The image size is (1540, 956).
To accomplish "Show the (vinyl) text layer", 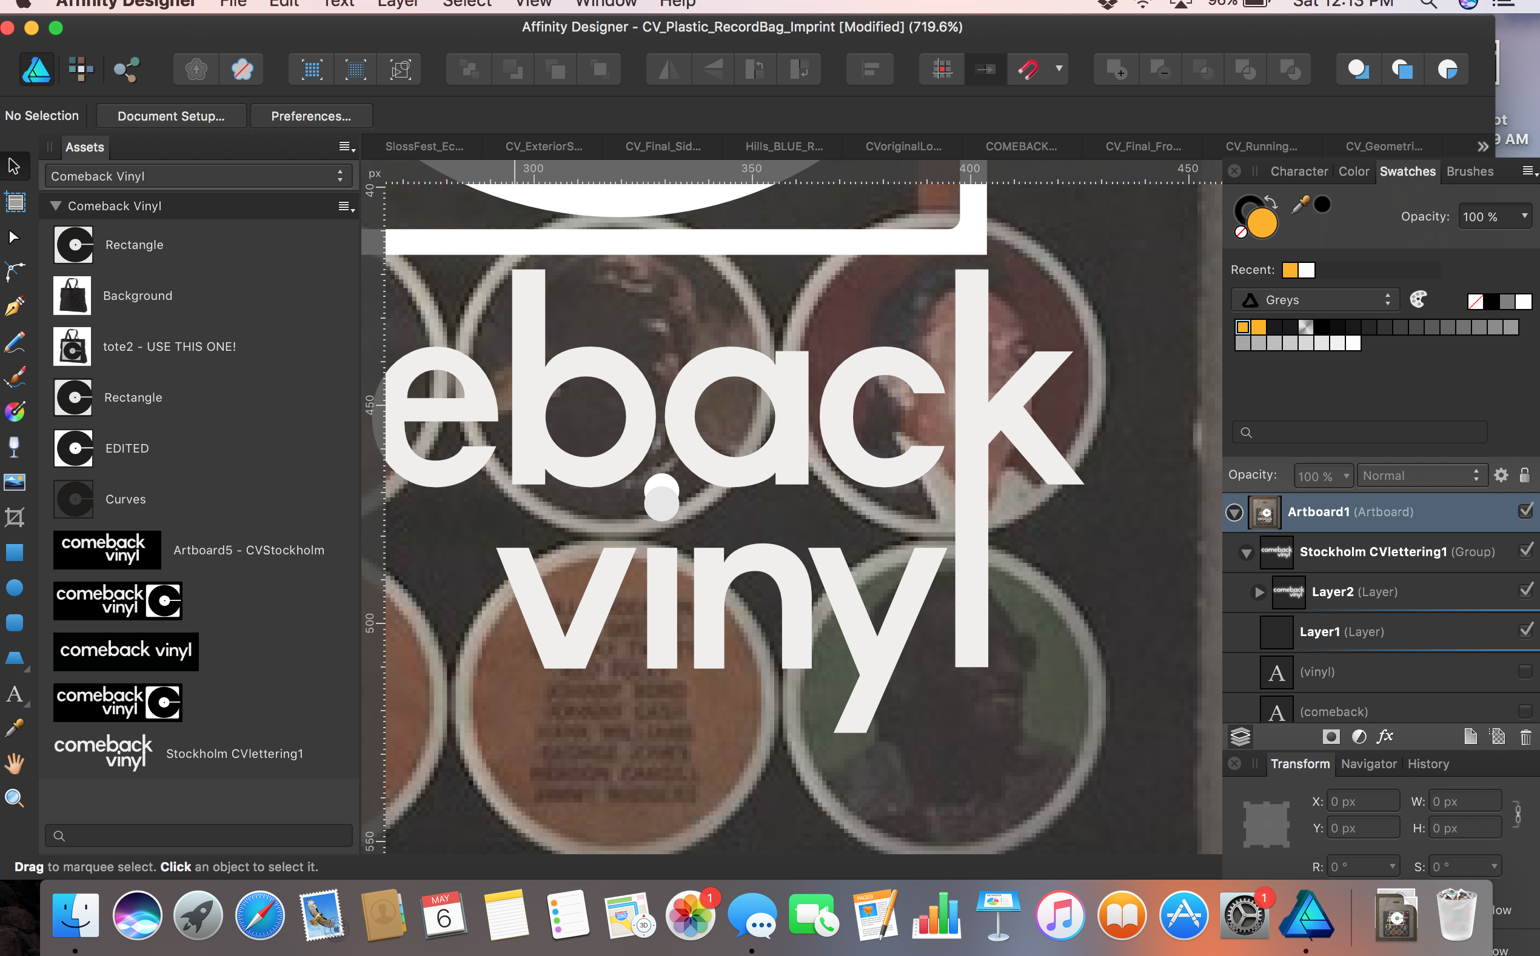I will (x=1525, y=671).
